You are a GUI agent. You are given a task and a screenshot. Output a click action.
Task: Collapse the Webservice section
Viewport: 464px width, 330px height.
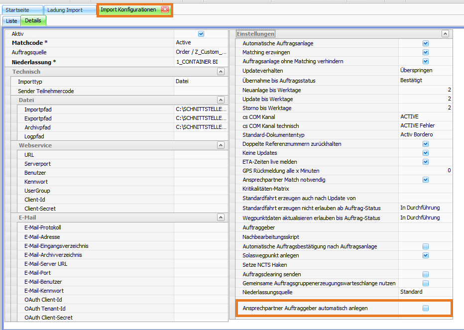[x=221, y=145]
